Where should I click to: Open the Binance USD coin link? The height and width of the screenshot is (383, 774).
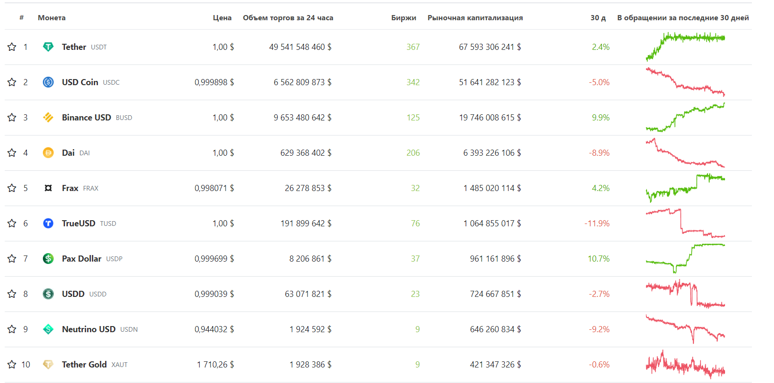87,118
